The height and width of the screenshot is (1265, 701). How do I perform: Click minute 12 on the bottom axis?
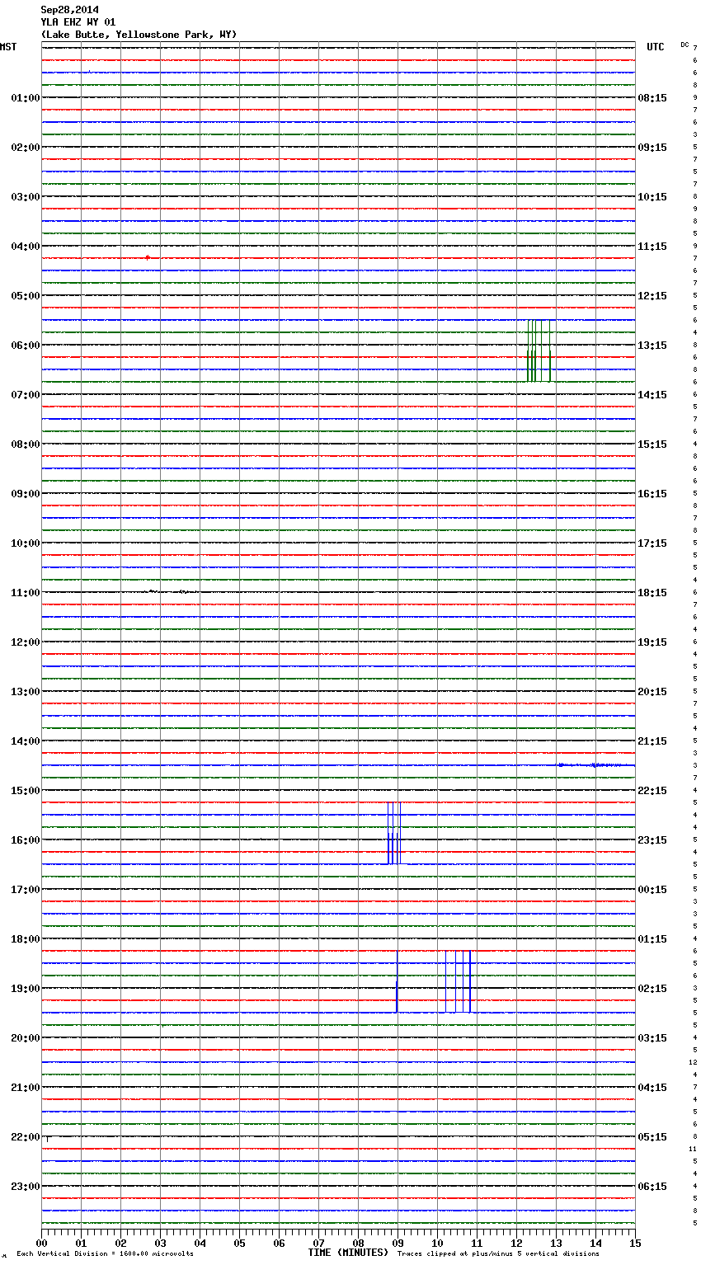coord(516,1243)
